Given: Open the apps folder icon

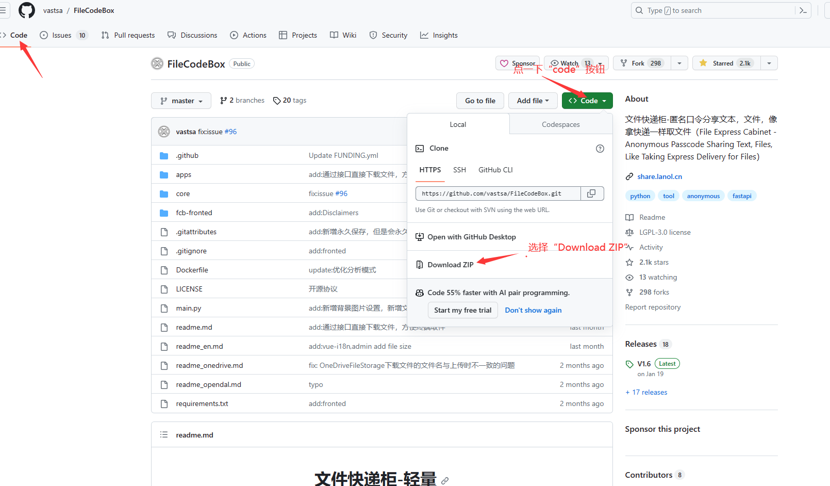Looking at the screenshot, I should pos(164,175).
